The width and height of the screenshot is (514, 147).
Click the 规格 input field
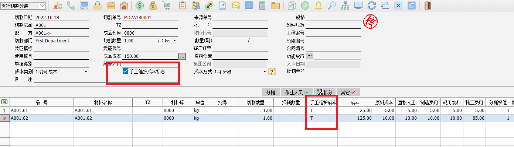(333, 18)
